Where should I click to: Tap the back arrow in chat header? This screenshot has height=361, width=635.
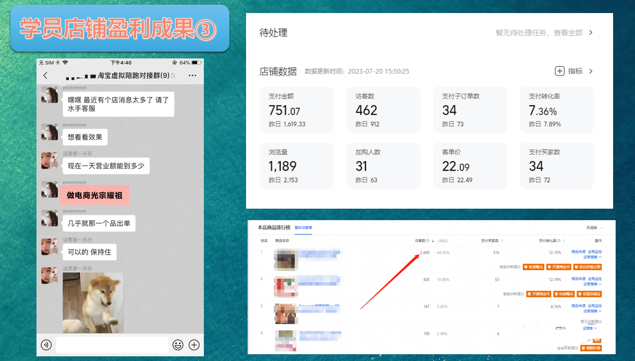(45, 76)
